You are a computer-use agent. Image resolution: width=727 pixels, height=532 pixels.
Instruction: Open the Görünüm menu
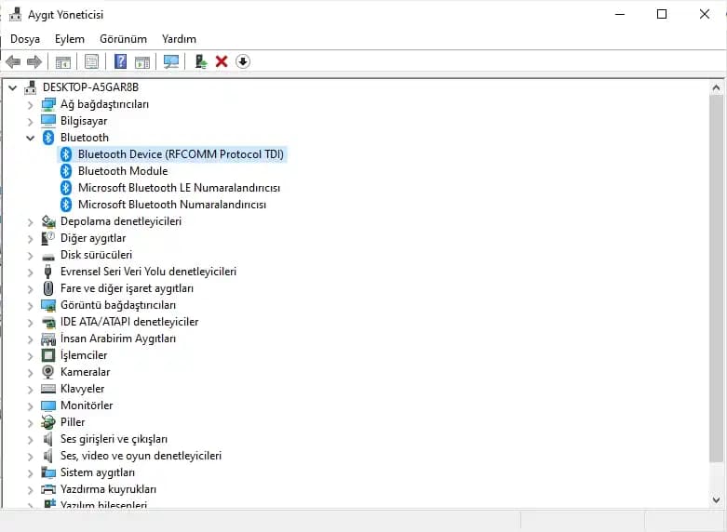[123, 39]
